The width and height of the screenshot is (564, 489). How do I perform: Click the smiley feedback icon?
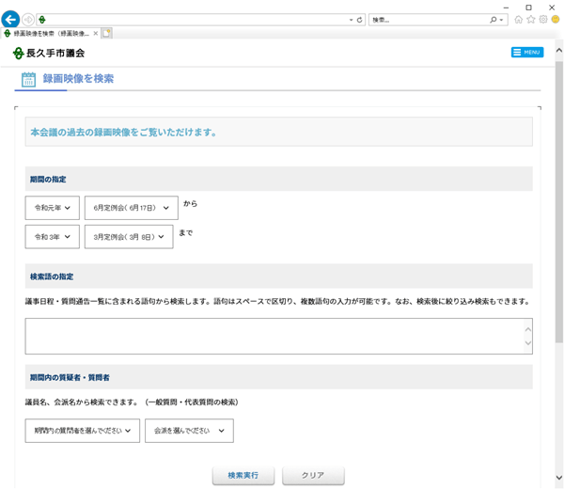(556, 20)
